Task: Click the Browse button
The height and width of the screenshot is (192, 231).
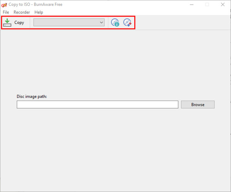Action: (x=198, y=104)
